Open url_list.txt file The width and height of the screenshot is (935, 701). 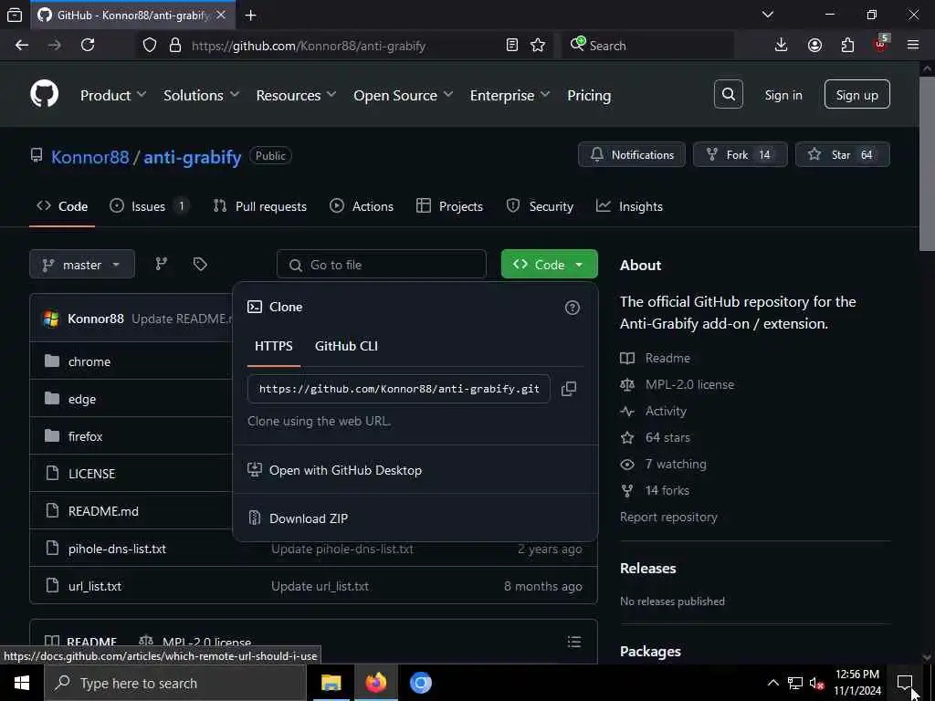tap(95, 586)
